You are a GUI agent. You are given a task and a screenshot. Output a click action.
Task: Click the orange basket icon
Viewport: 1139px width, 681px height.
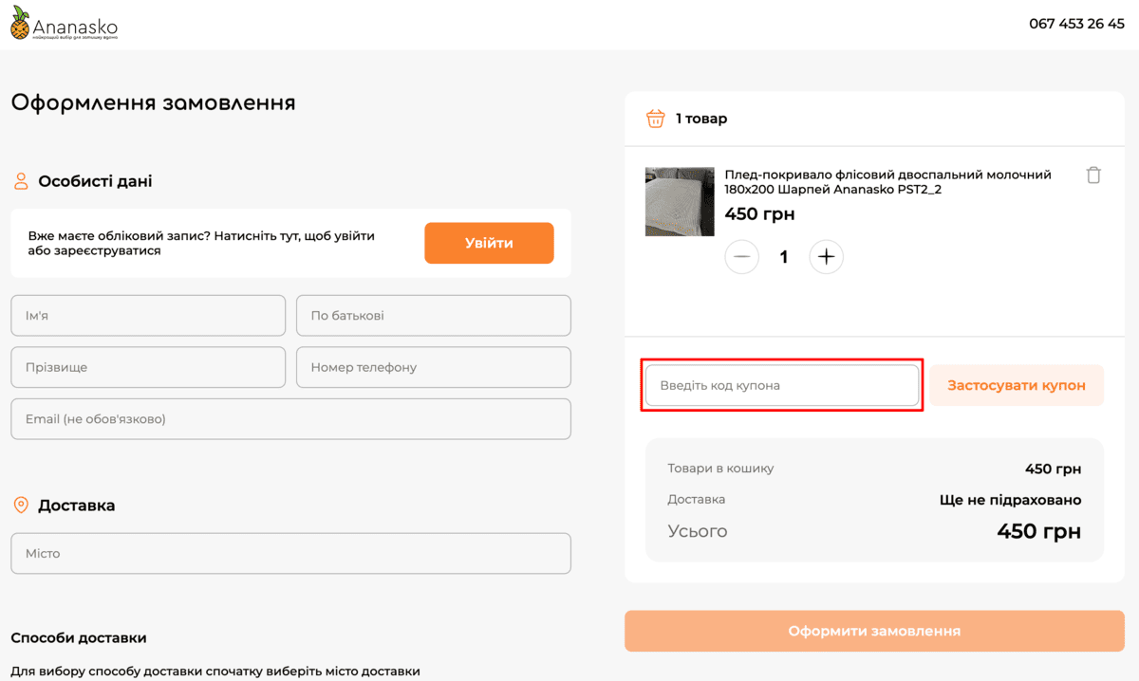[x=655, y=119]
